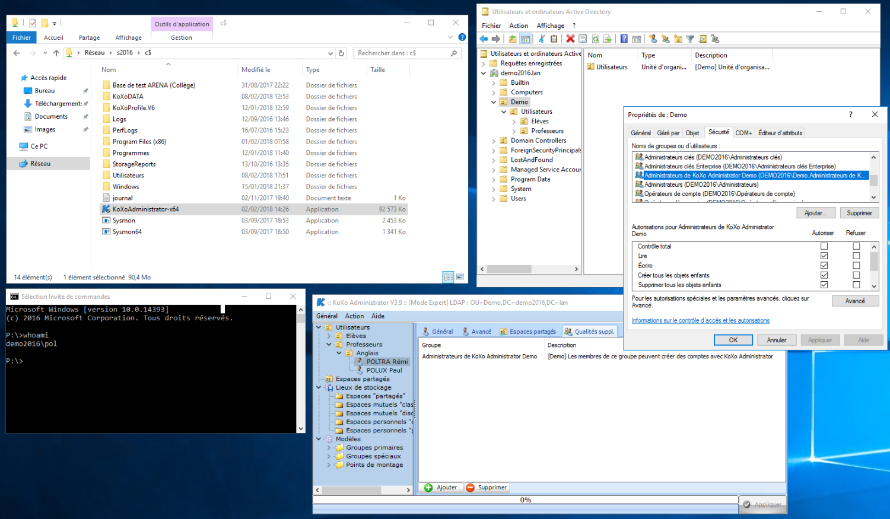Viewport: 890px width, 519px height.
Task: Click the Avancé button in properties dialog
Action: point(855,301)
